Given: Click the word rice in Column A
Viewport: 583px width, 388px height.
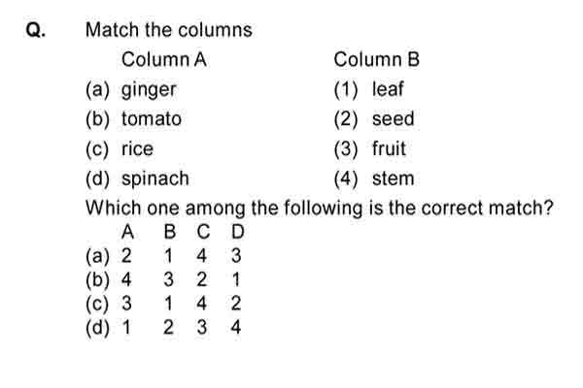Looking at the screenshot, I should pos(137,148).
